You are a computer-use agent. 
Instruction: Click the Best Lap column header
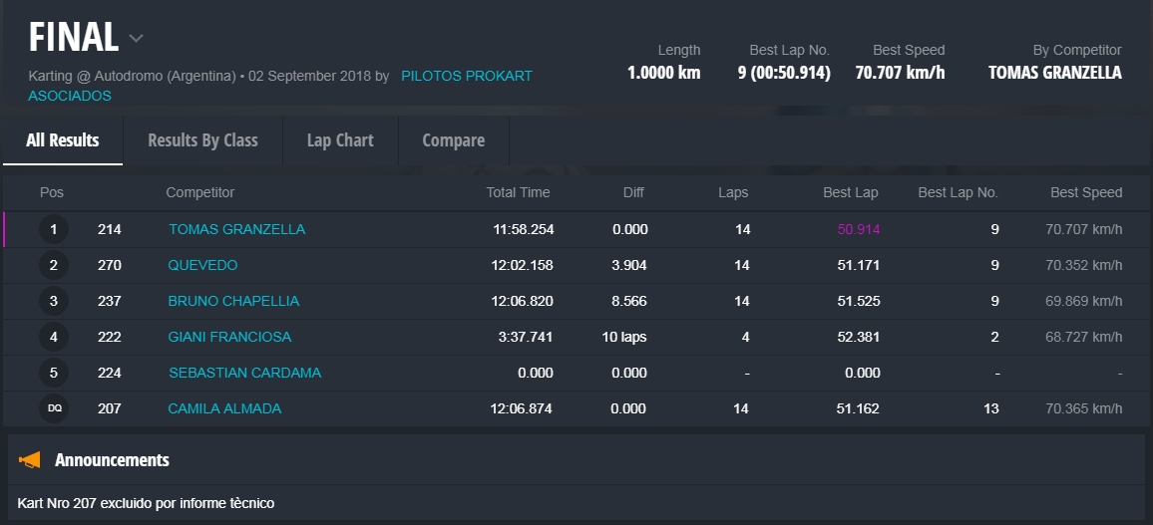[850, 192]
